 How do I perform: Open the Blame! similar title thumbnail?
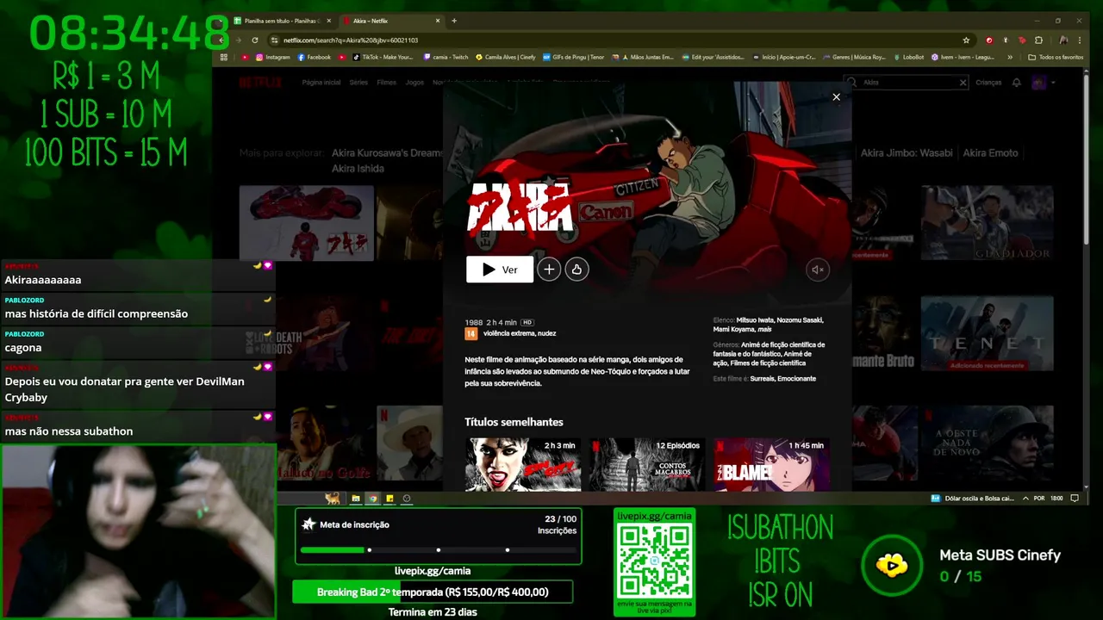coord(770,465)
